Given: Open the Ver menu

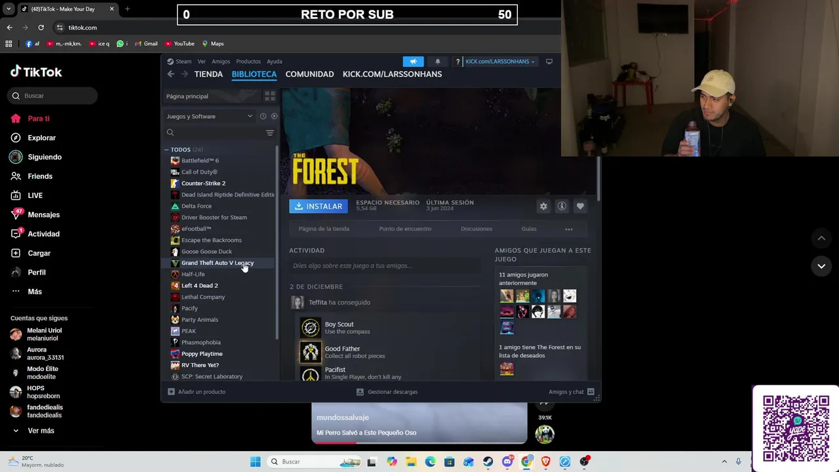Looking at the screenshot, I should 201,62.
